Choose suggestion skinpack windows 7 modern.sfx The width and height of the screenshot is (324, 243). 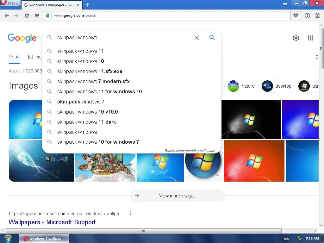132,81
